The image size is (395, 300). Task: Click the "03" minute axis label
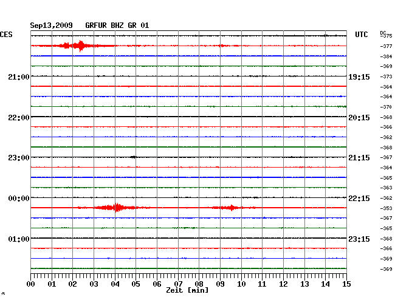(x=94, y=284)
